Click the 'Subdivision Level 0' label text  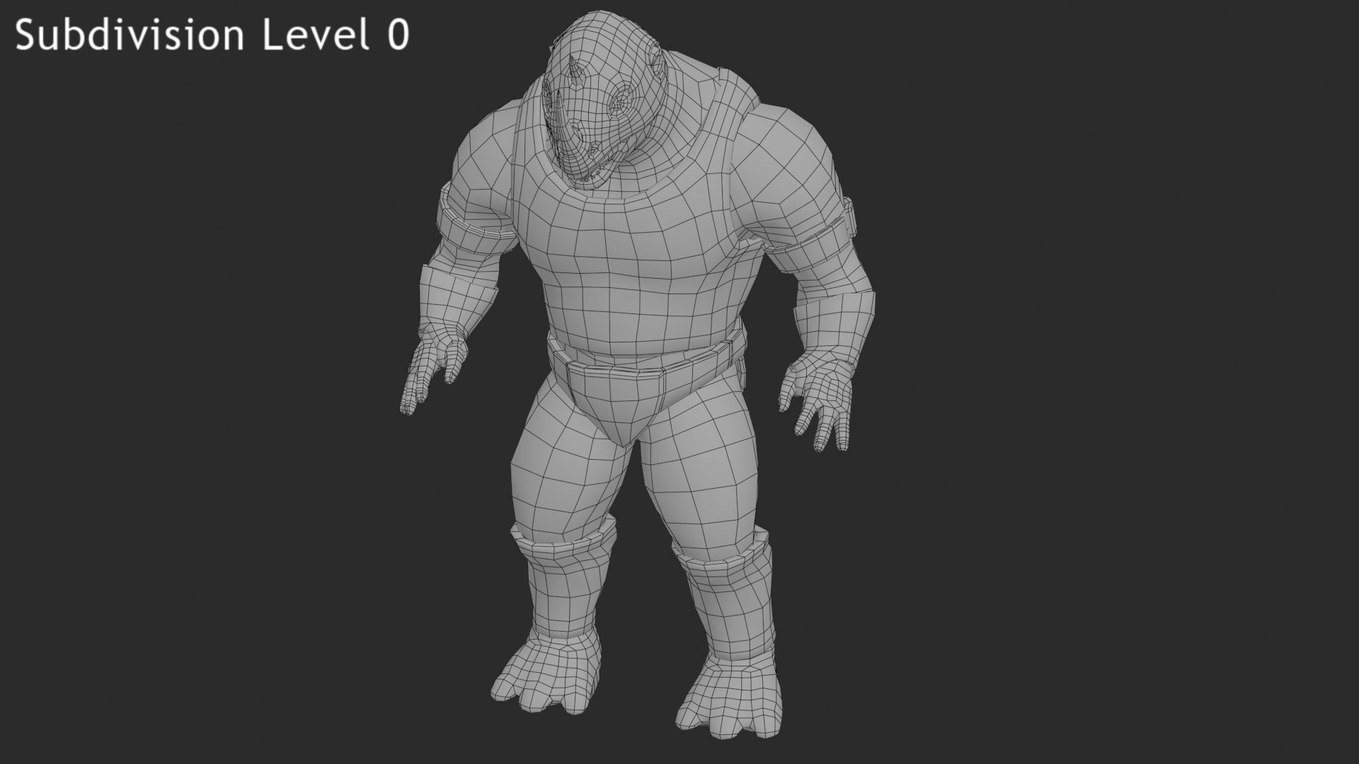pyautogui.click(x=212, y=35)
